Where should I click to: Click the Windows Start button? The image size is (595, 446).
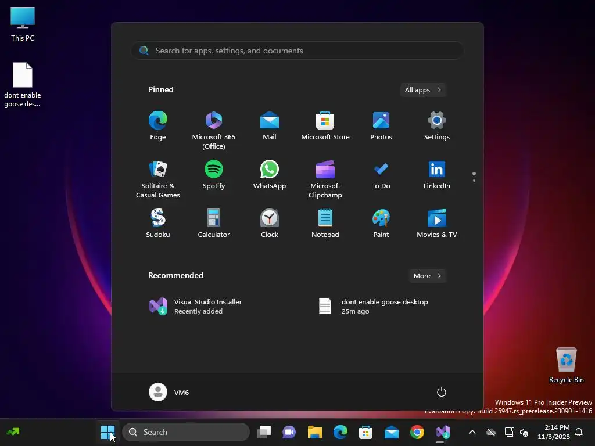click(x=107, y=432)
